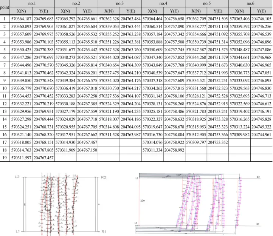Select cell value 570347.528
This screenshot has height=236, width=273.
pos(109,50)
